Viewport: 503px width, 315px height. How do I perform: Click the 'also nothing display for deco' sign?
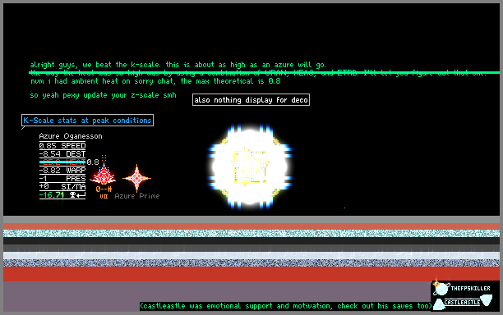click(x=251, y=100)
